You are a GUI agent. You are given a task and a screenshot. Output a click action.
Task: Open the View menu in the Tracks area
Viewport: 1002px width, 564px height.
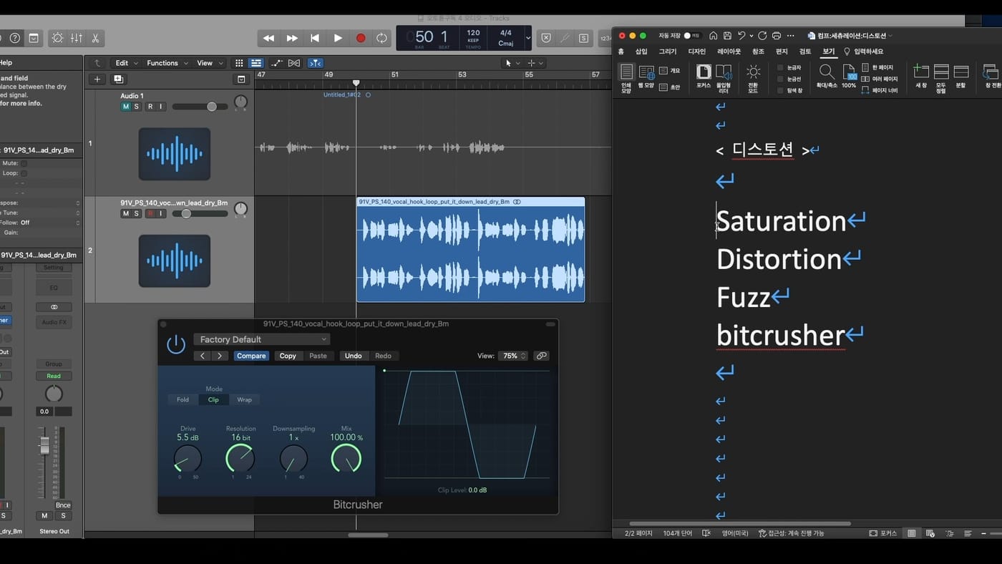(x=208, y=63)
